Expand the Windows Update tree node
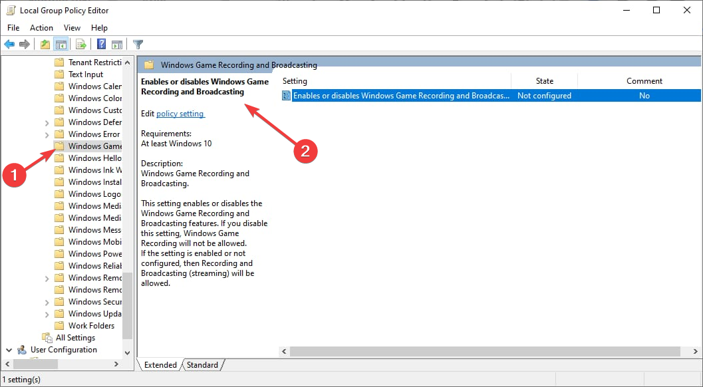 (47, 314)
